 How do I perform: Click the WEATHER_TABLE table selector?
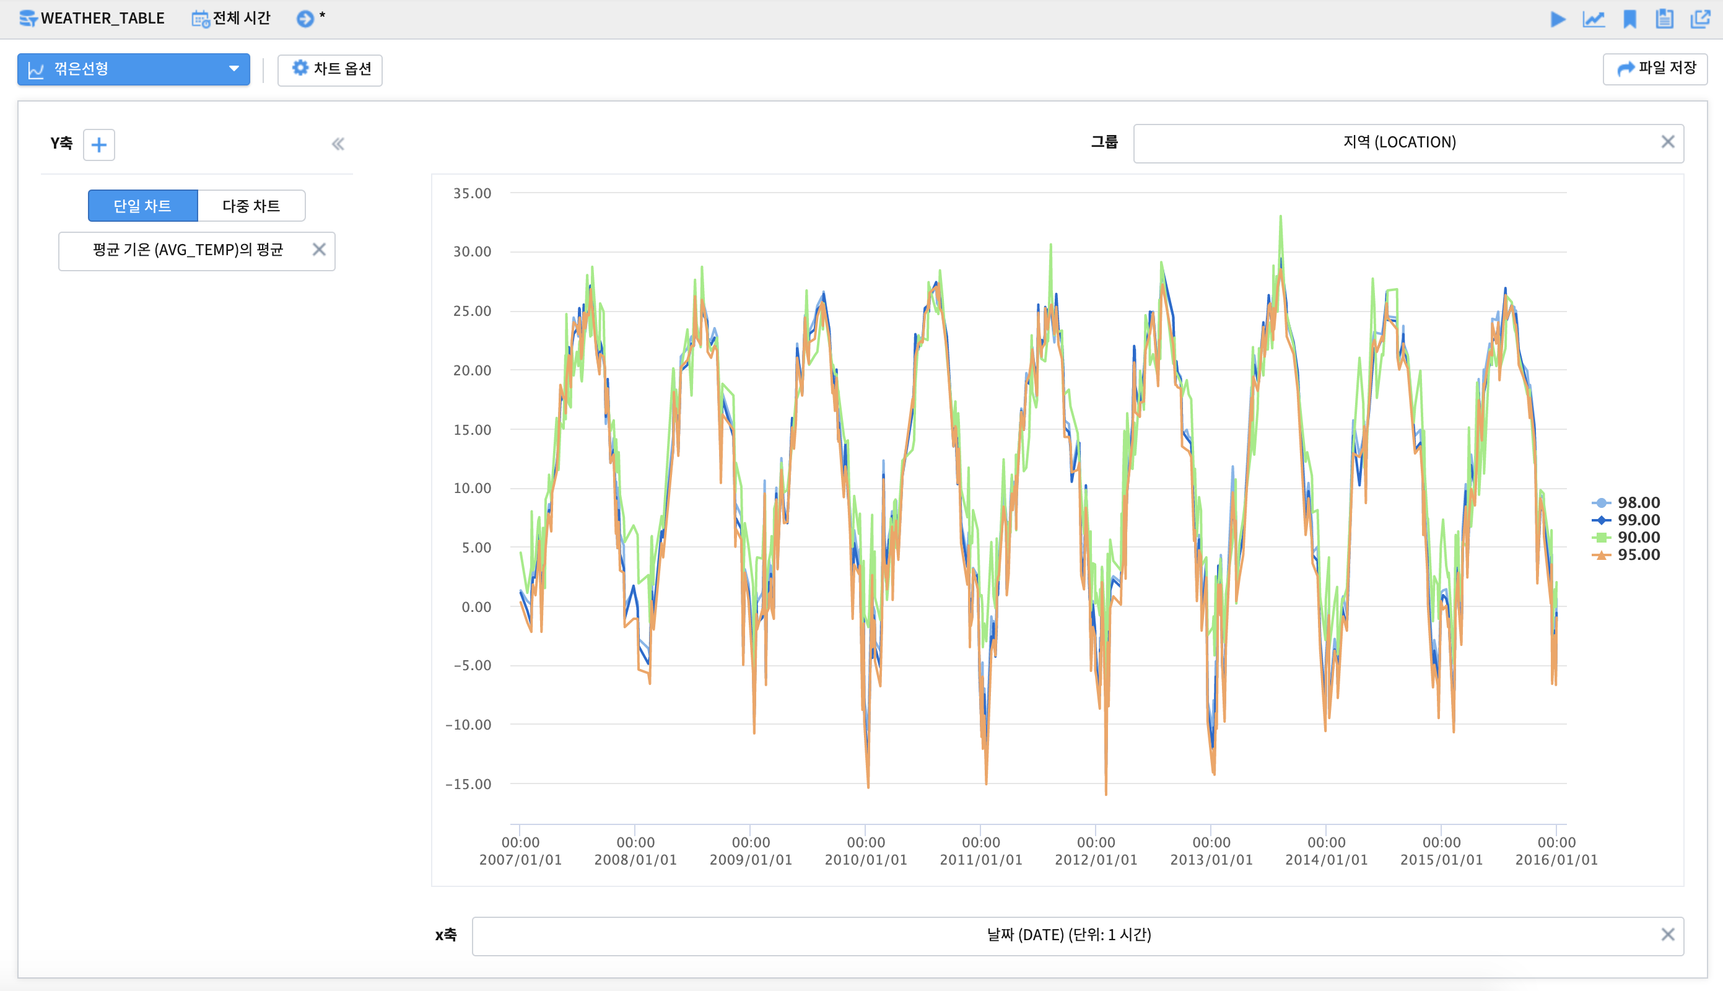pyautogui.click(x=92, y=19)
